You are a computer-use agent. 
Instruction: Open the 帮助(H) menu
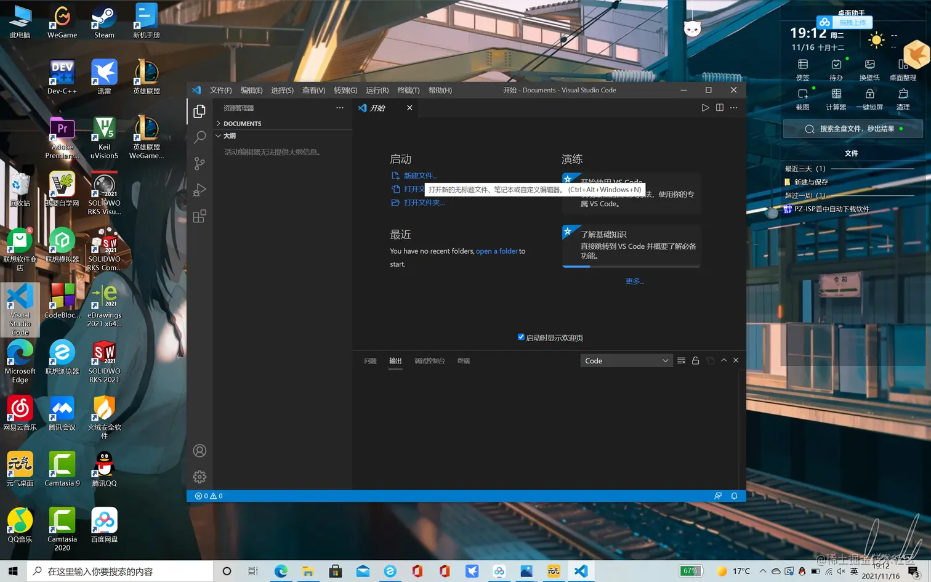click(x=440, y=90)
